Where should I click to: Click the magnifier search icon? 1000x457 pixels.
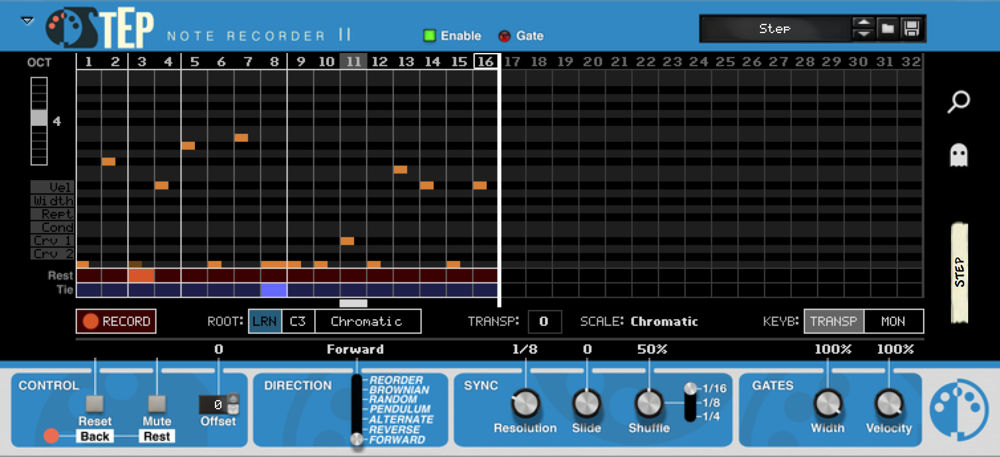pyautogui.click(x=958, y=102)
